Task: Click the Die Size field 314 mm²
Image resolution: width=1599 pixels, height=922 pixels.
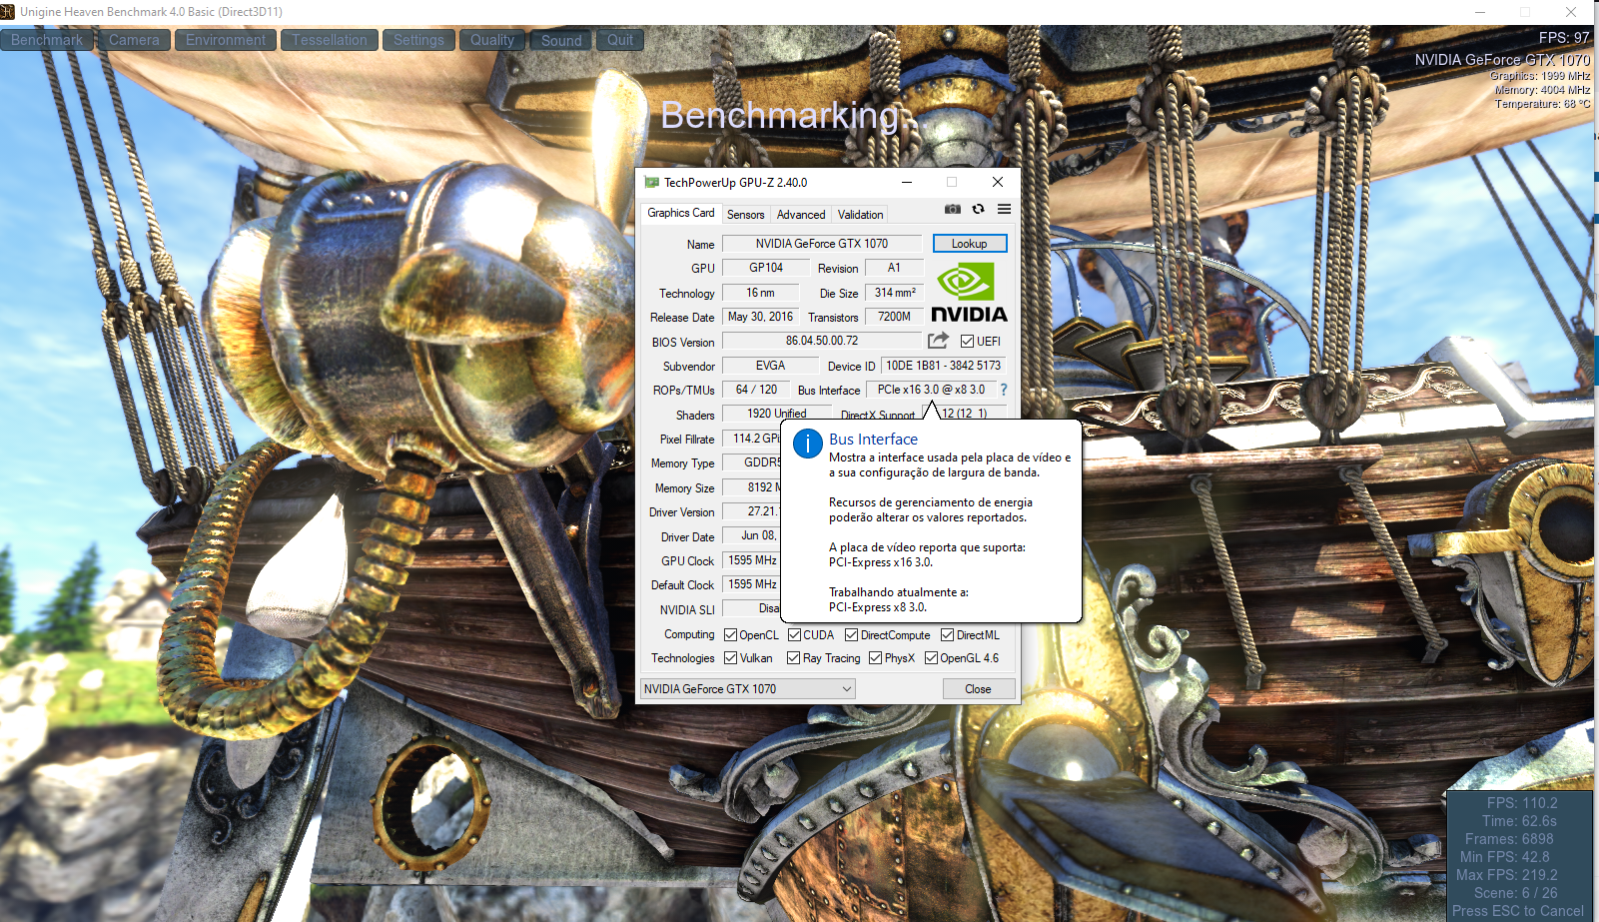Action: pyautogui.click(x=895, y=293)
